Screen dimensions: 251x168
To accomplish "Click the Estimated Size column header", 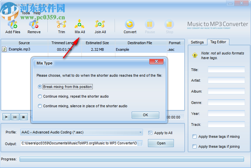I will (97, 43).
